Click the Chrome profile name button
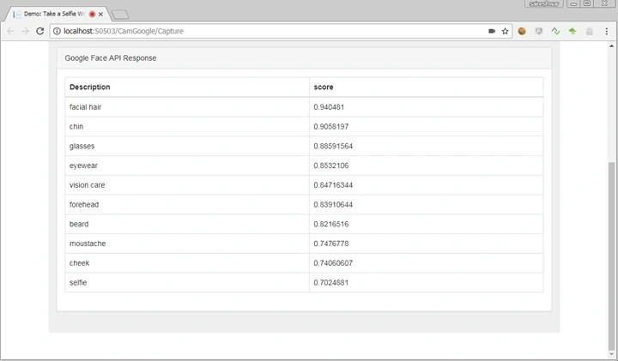Viewport: 618px width, 361px height. [544, 3]
